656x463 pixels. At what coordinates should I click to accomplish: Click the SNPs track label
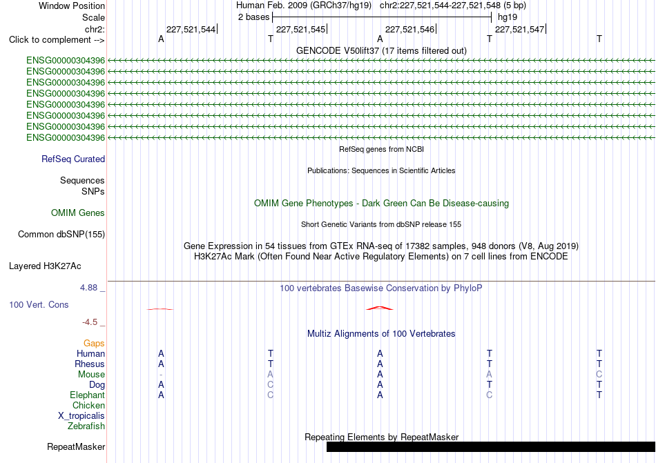[x=93, y=191]
